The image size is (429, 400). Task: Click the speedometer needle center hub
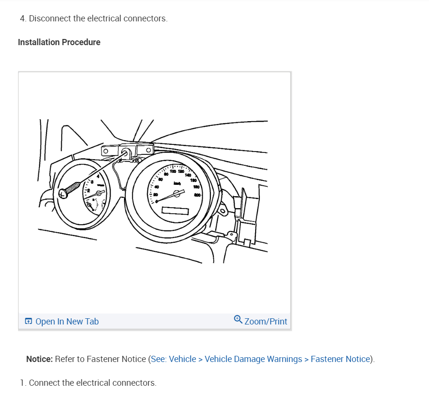pos(177,193)
